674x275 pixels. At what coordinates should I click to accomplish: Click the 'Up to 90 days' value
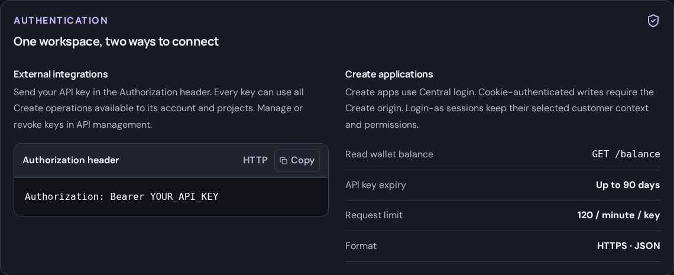tap(627, 185)
